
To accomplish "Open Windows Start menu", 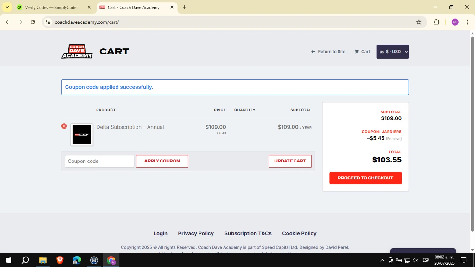I will point(9,260).
